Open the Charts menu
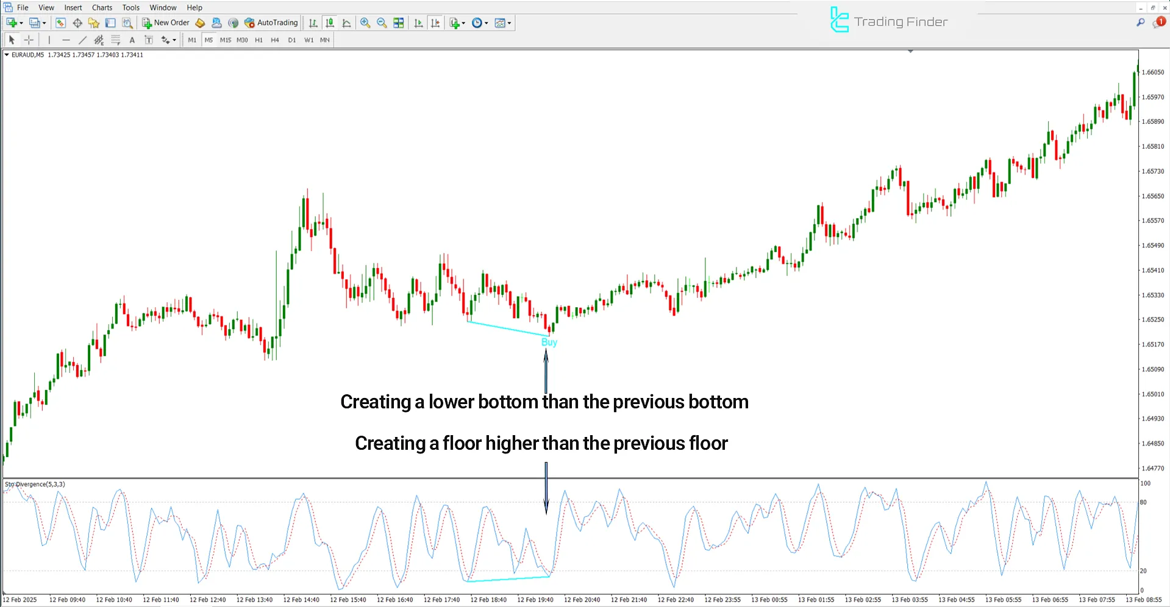 coord(102,7)
